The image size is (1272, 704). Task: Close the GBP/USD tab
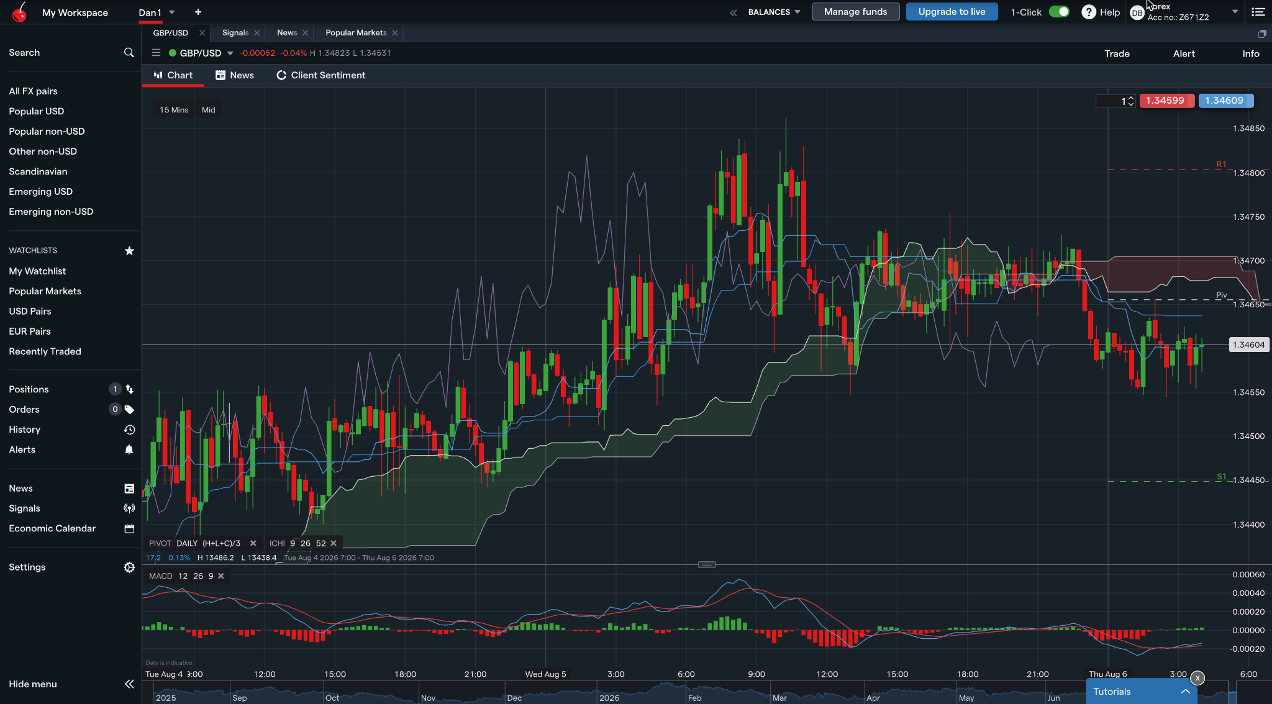coord(202,33)
